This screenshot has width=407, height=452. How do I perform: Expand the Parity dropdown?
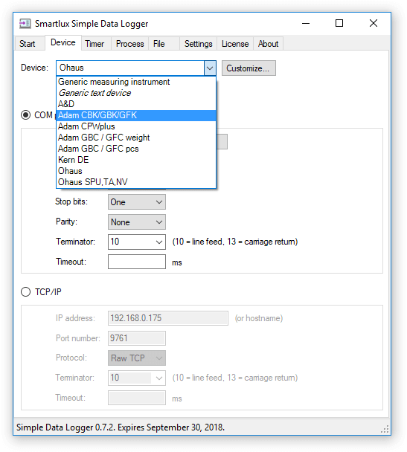click(x=137, y=222)
